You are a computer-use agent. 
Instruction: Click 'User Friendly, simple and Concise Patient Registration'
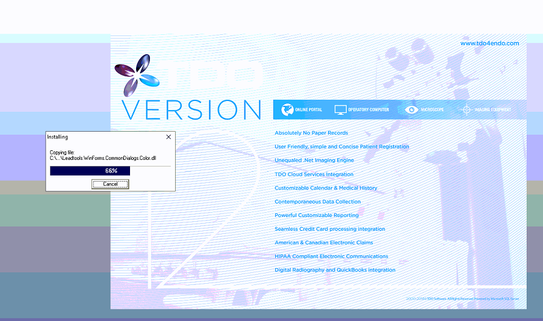point(341,147)
